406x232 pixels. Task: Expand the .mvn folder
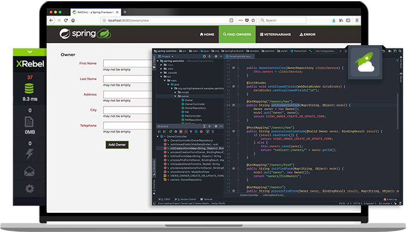click(x=161, y=69)
